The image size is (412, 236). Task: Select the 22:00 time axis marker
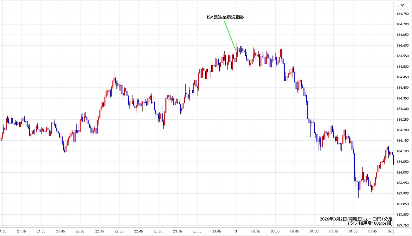pos(80,231)
